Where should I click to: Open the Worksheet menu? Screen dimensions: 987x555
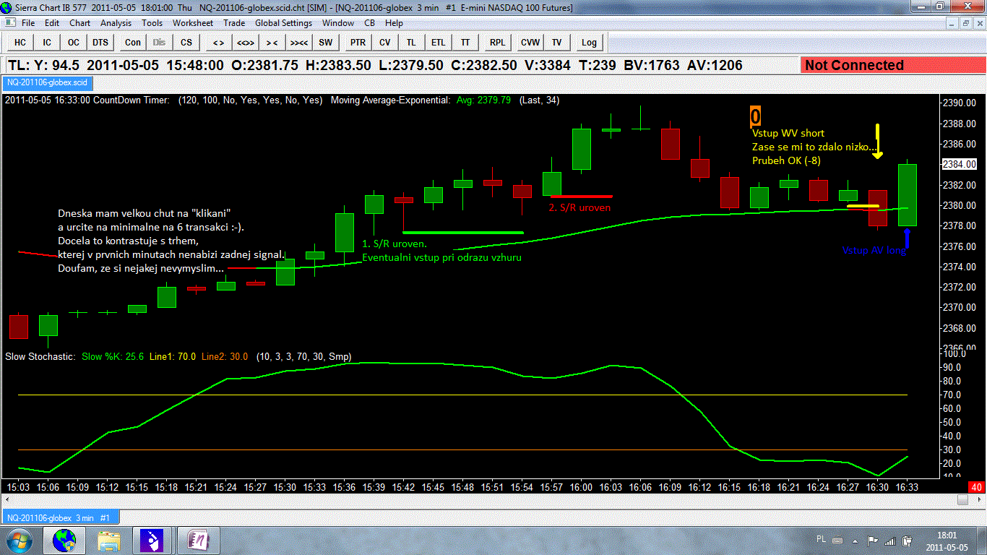[x=193, y=23]
